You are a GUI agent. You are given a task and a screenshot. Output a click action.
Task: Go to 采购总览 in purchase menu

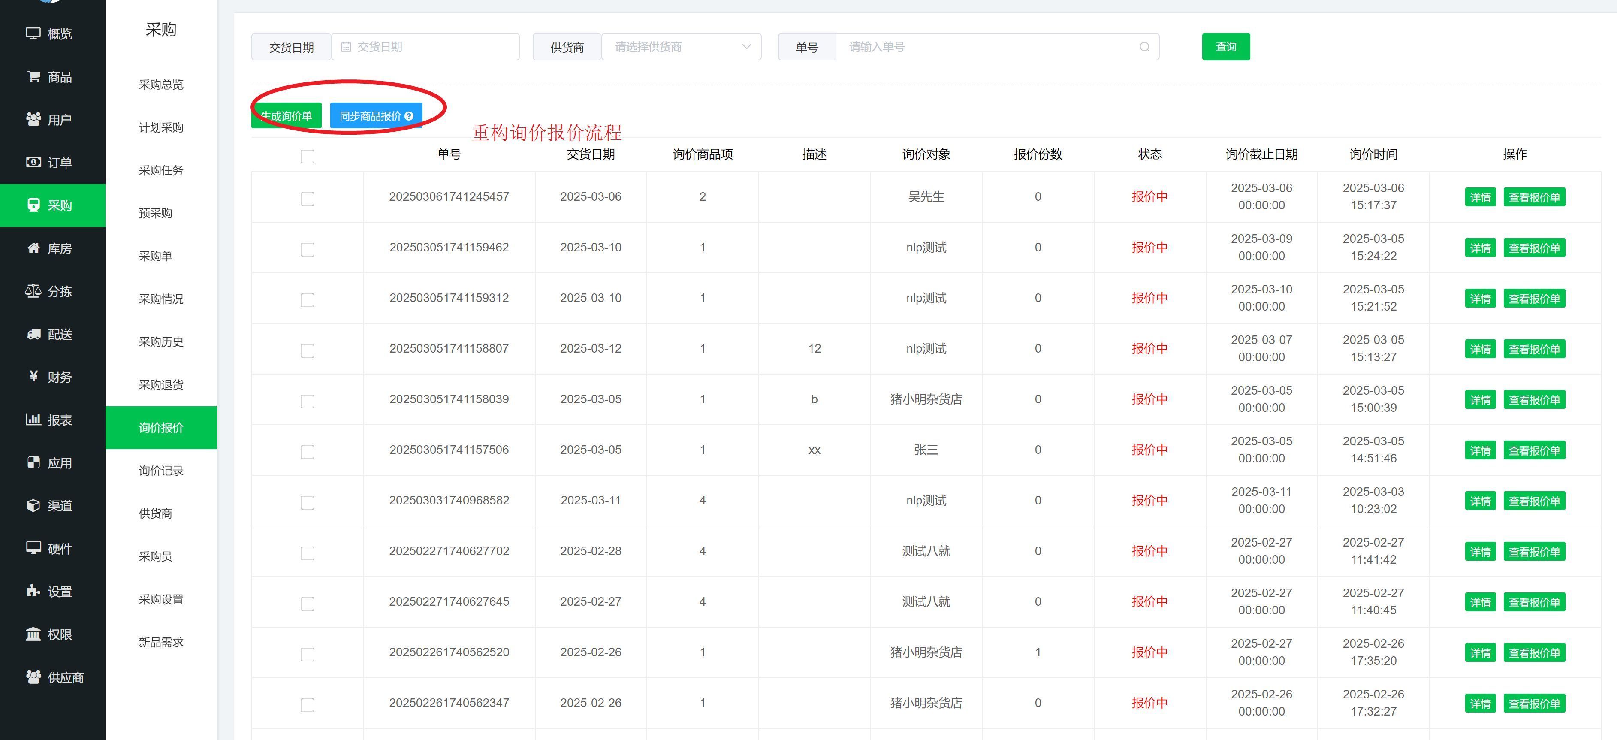pos(161,85)
